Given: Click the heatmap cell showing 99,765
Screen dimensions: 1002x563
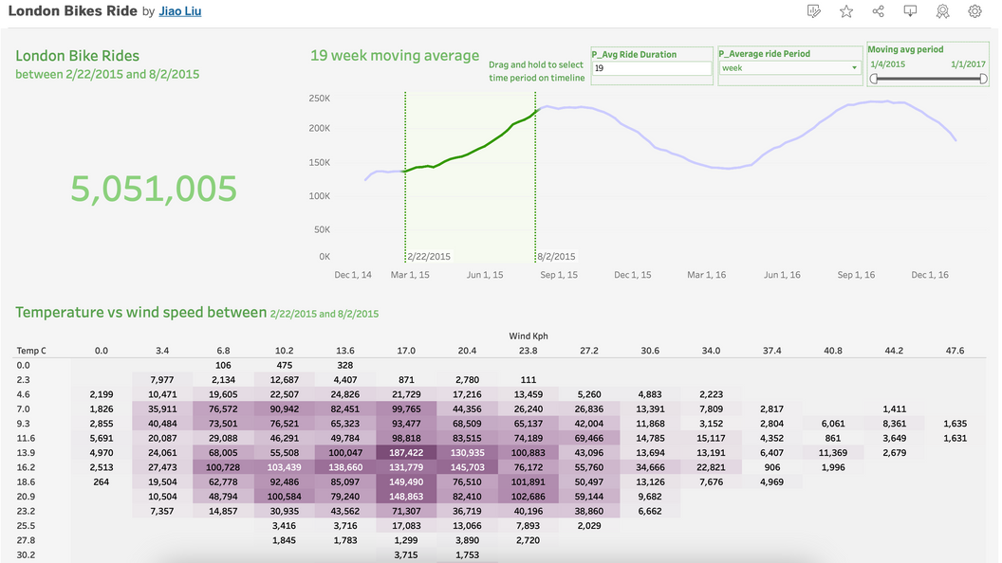Looking at the screenshot, I should [x=406, y=409].
